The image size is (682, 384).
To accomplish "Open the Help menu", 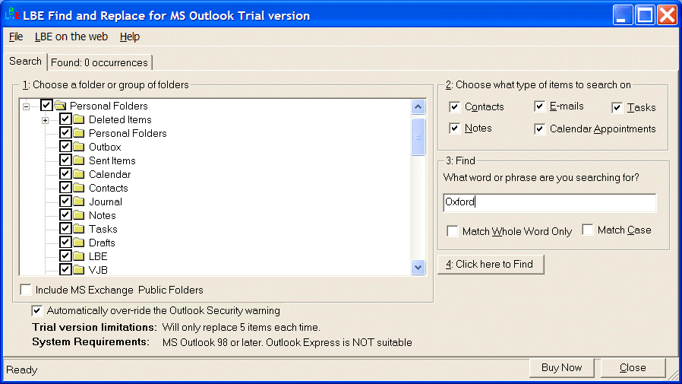I will pyautogui.click(x=130, y=36).
